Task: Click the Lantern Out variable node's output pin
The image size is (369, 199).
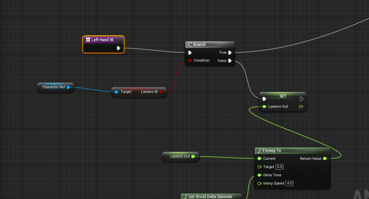Action: [x=193, y=156]
